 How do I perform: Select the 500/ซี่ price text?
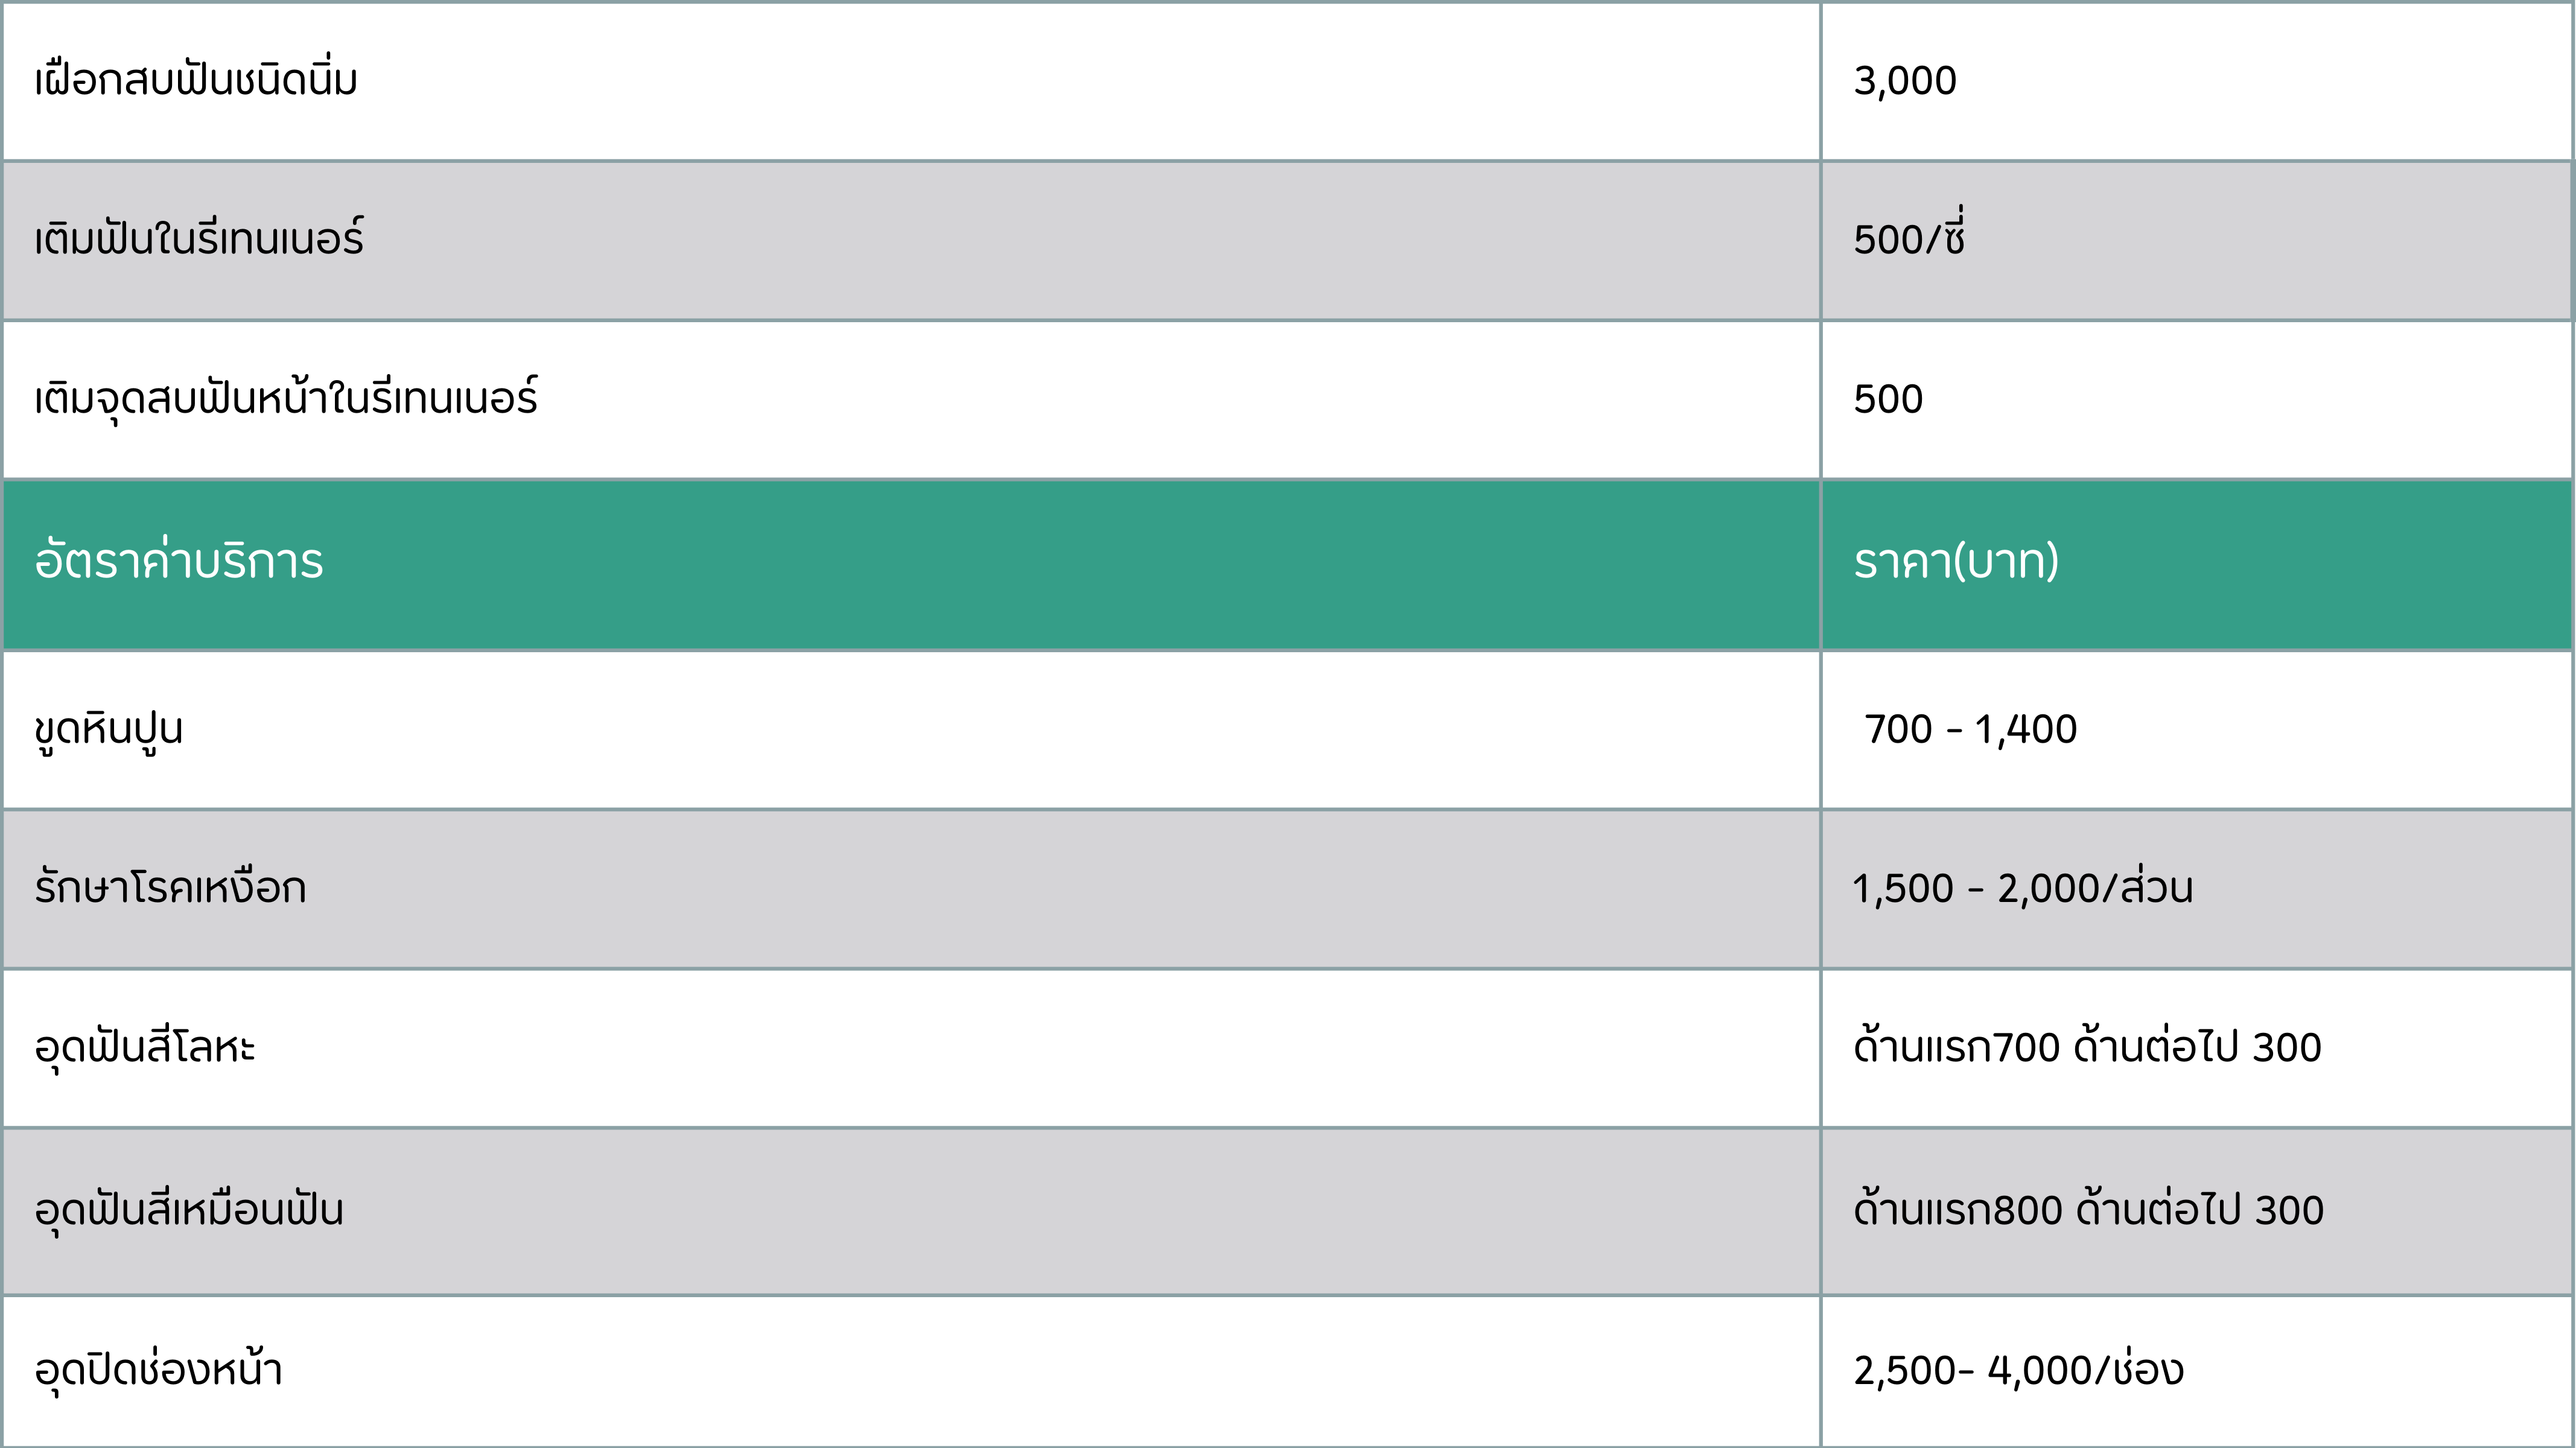click(x=1909, y=238)
